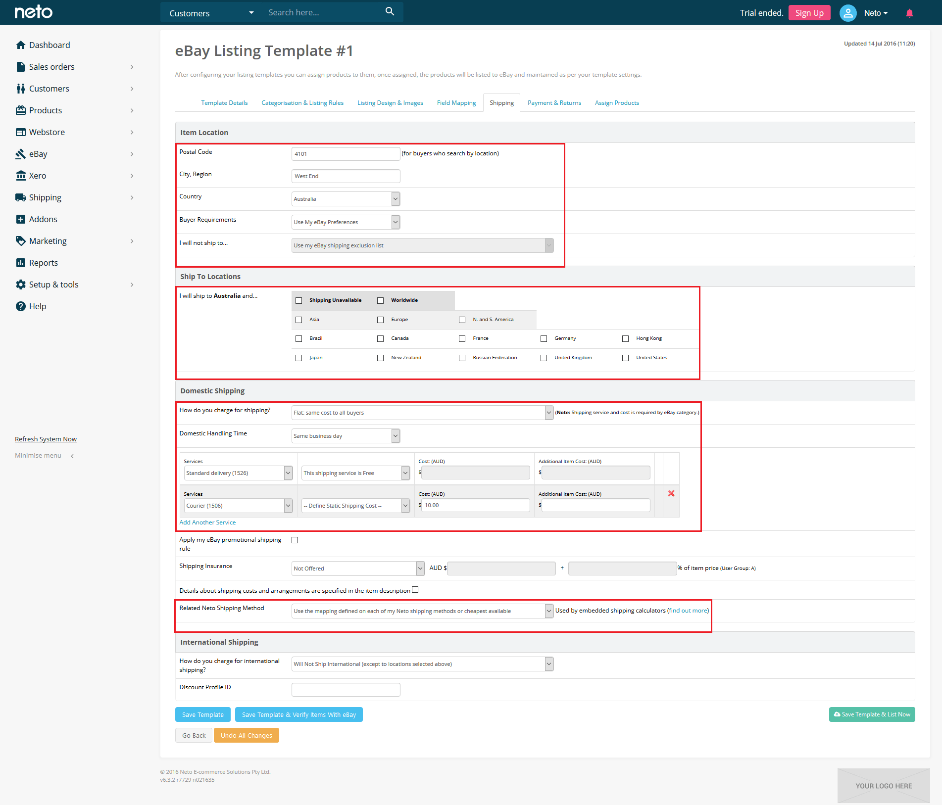Open the Country dropdown
942x805 pixels.
(346, 199)
